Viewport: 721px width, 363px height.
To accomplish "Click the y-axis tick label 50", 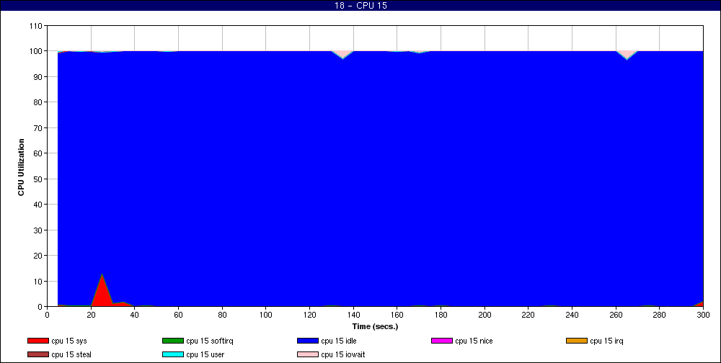I will 37,179.
